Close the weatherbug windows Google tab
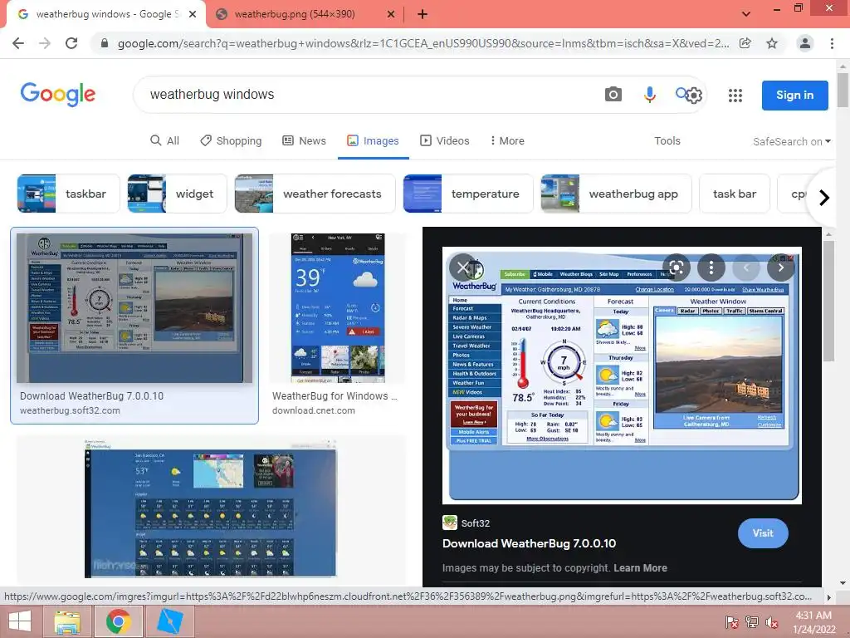The height and width of the screenshot is (638, 850). click(193, 15)
